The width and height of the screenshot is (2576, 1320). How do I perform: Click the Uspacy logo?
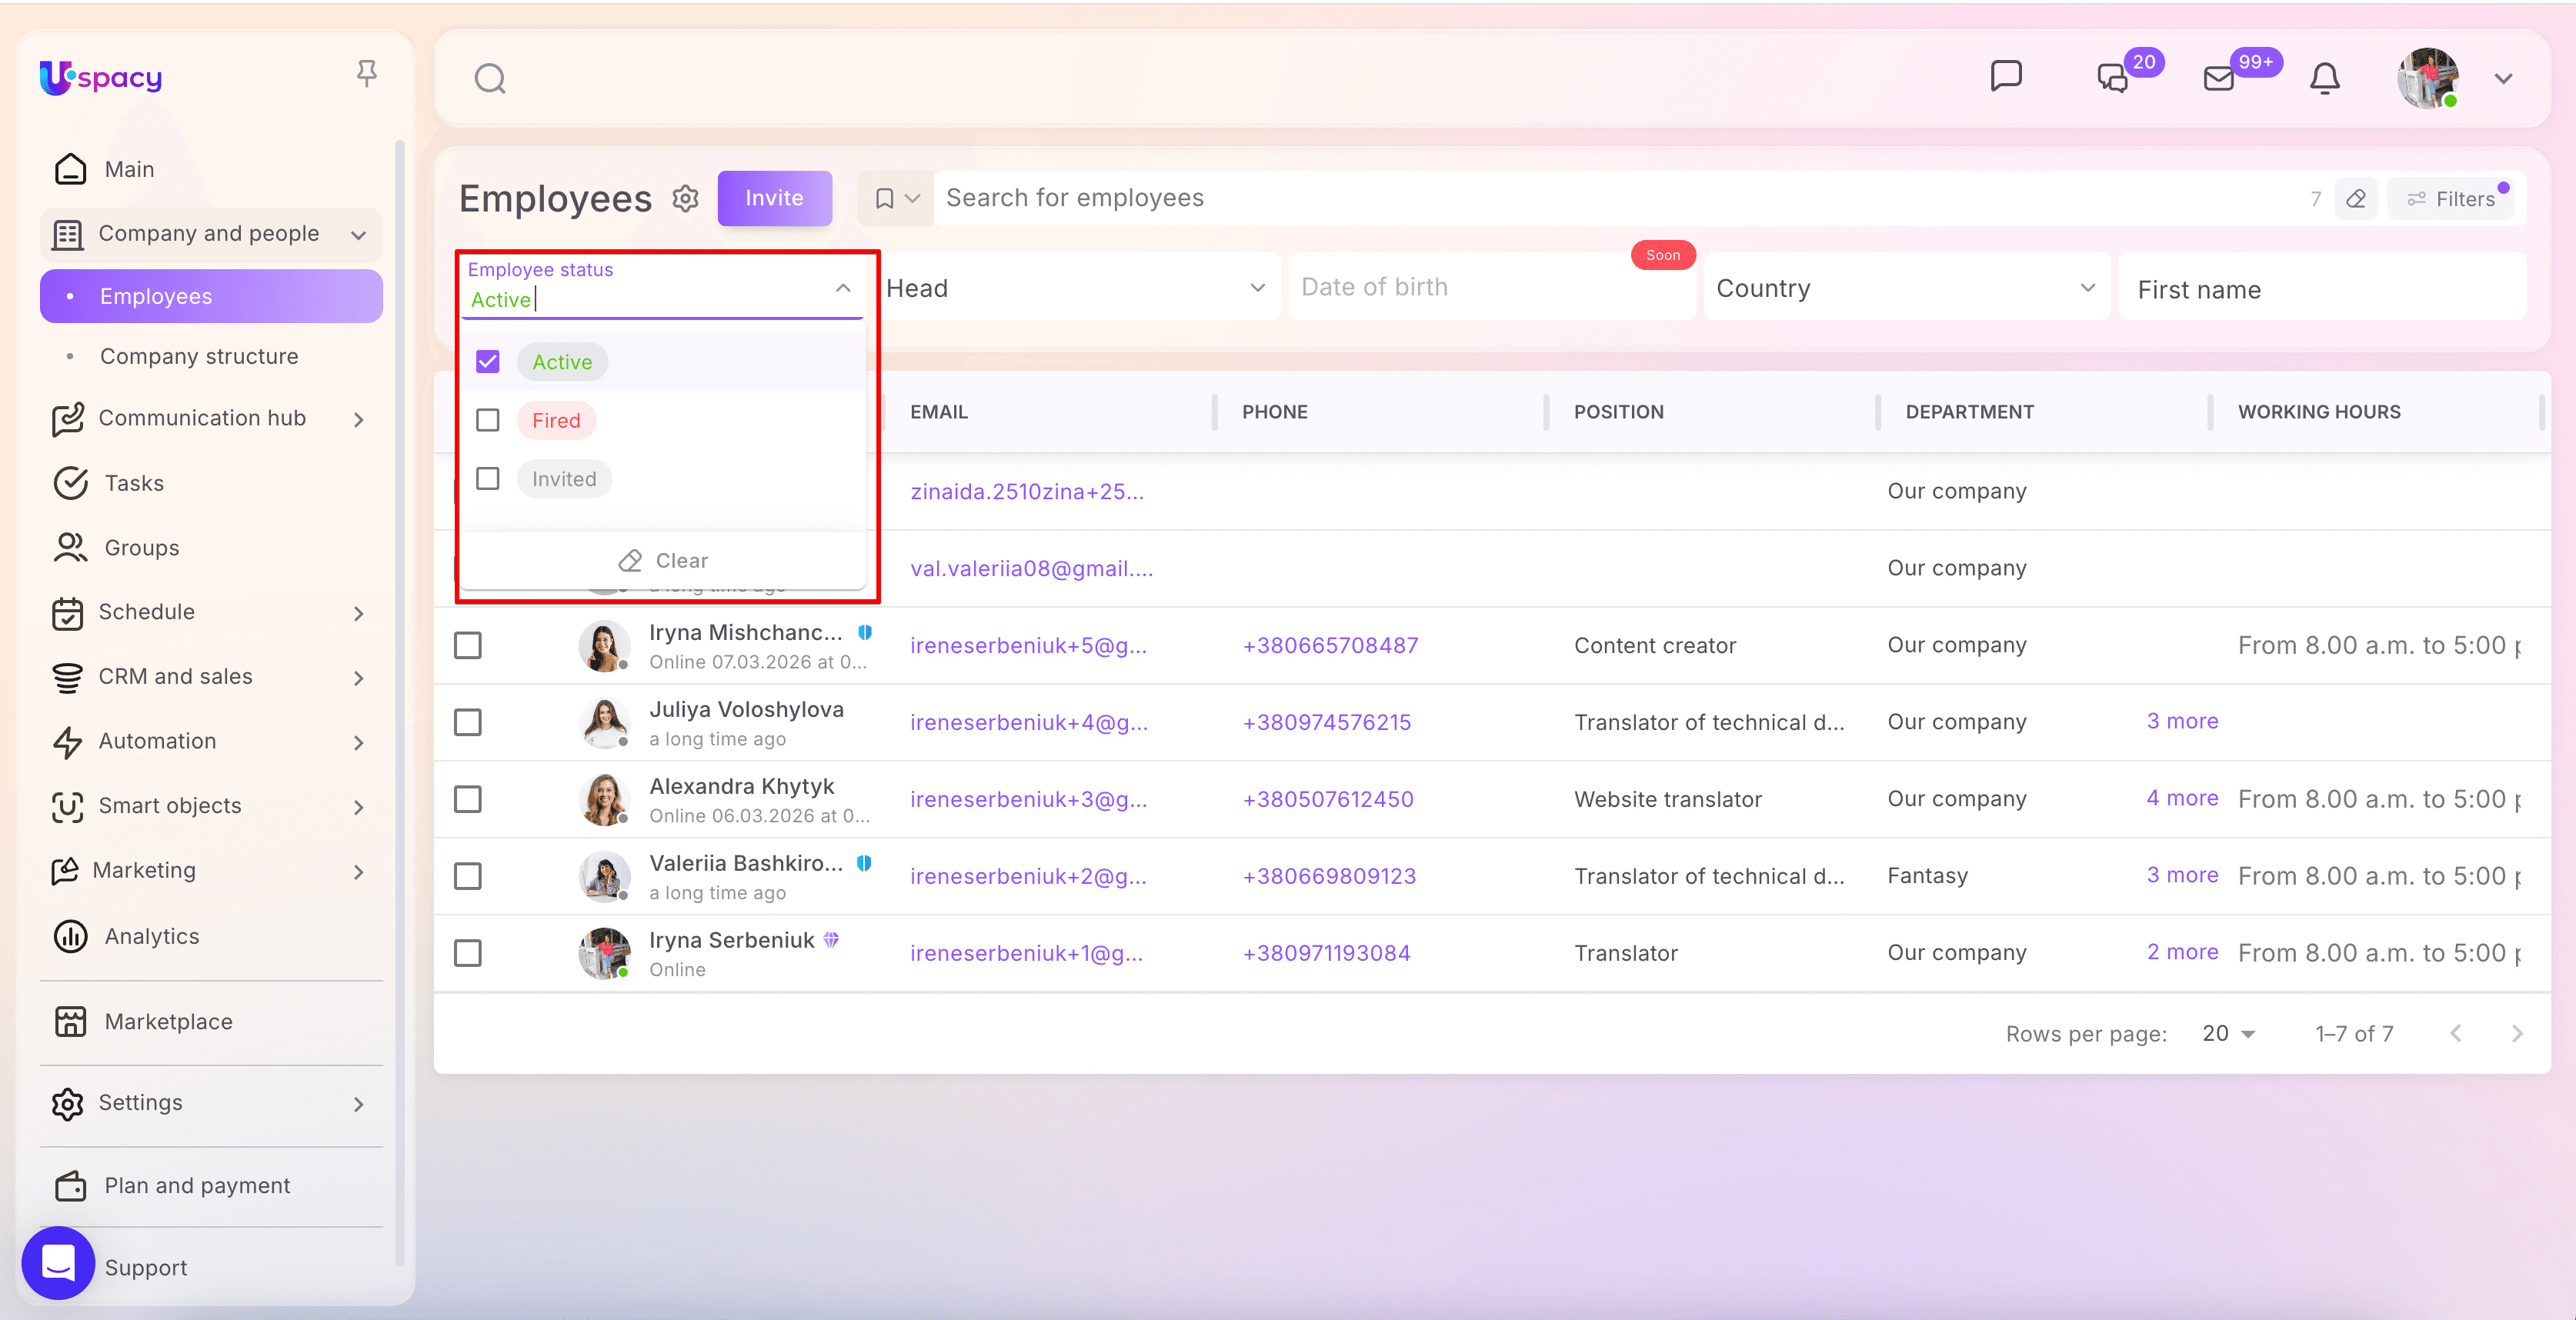coord(101,77)
